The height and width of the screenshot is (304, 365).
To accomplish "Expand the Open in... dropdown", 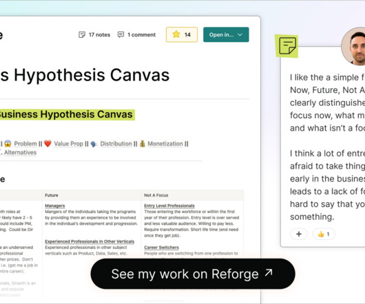I will 226,34.
